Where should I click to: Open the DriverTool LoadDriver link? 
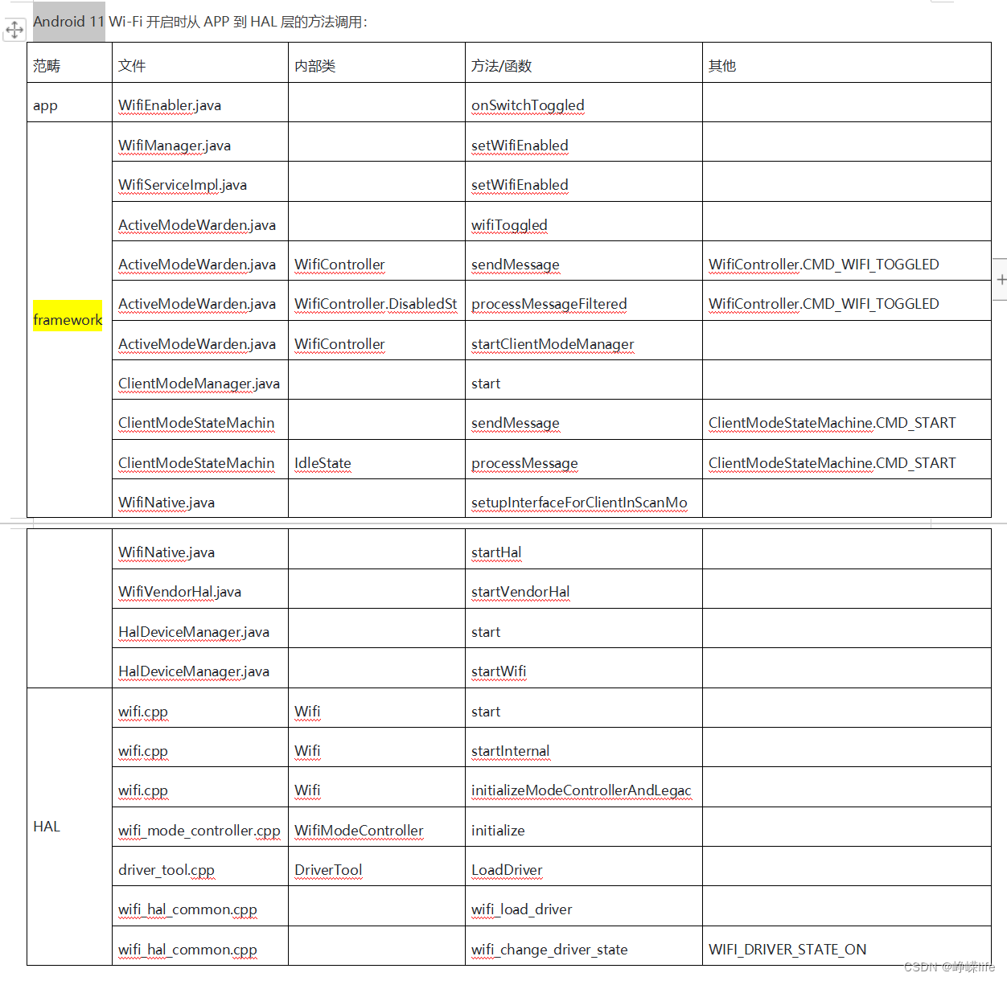point(507,870)
